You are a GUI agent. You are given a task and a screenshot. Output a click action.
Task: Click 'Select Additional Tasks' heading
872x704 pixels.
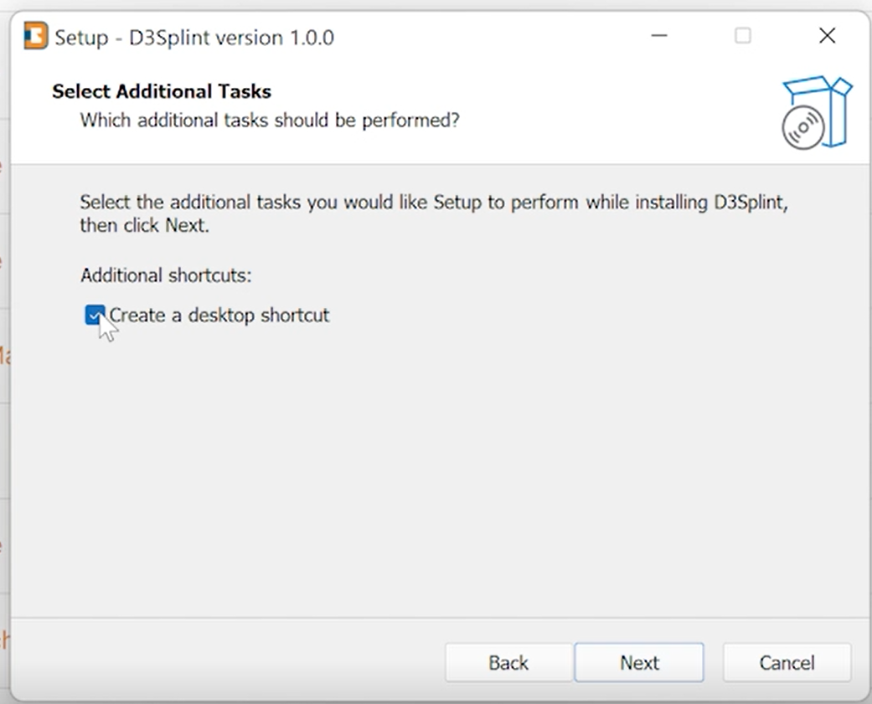(x=162, y=91)
